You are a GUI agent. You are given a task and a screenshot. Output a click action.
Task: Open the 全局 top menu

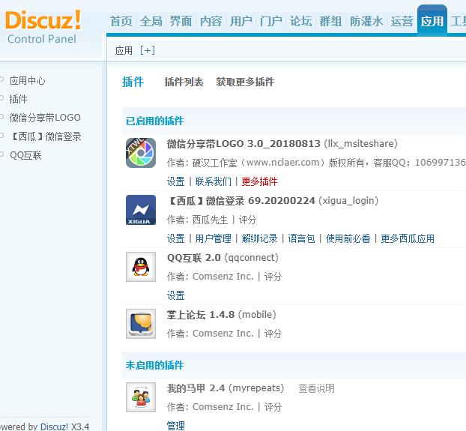151,21
